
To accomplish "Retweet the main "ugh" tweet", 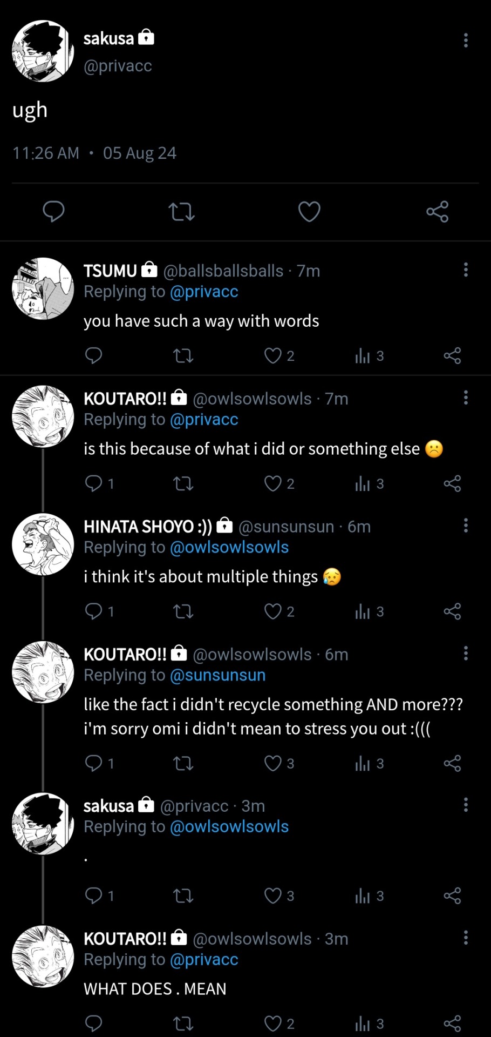I will [x=181, y=211].
